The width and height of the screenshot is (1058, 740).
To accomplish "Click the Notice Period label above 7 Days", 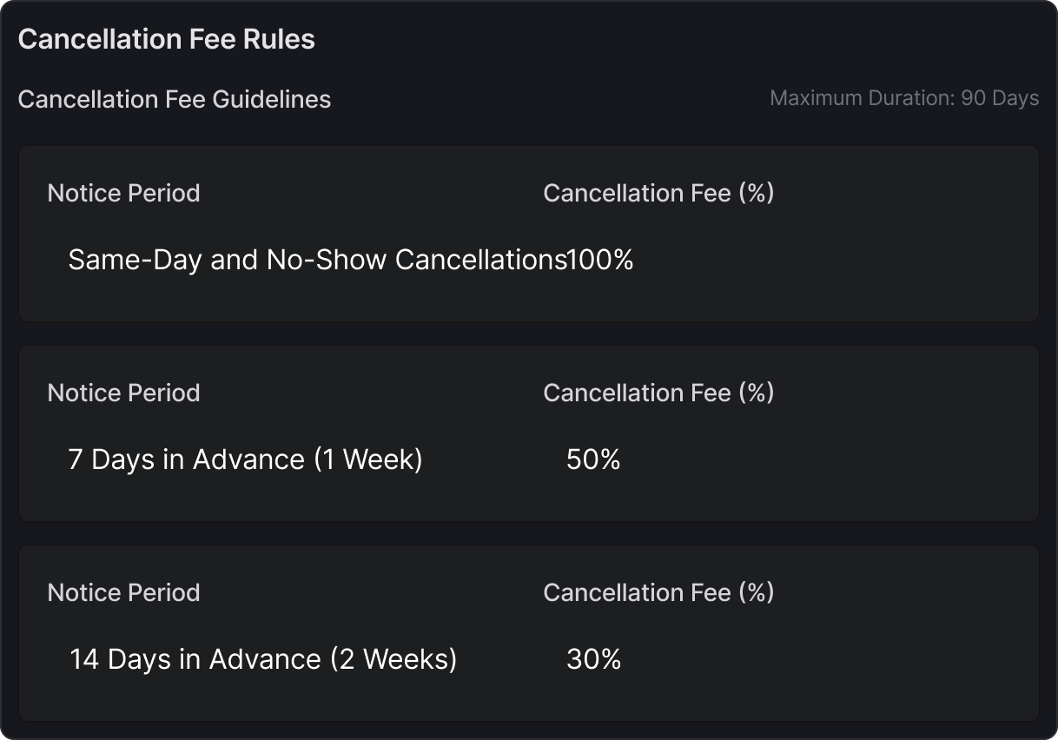I will click(x=123, y=393).
